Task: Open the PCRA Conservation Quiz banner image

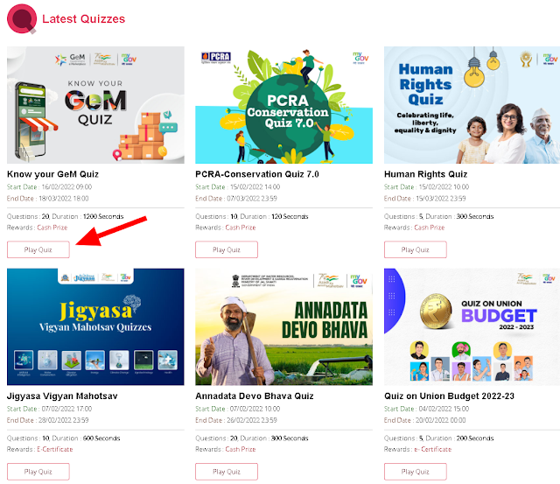Action: (283, 105)
